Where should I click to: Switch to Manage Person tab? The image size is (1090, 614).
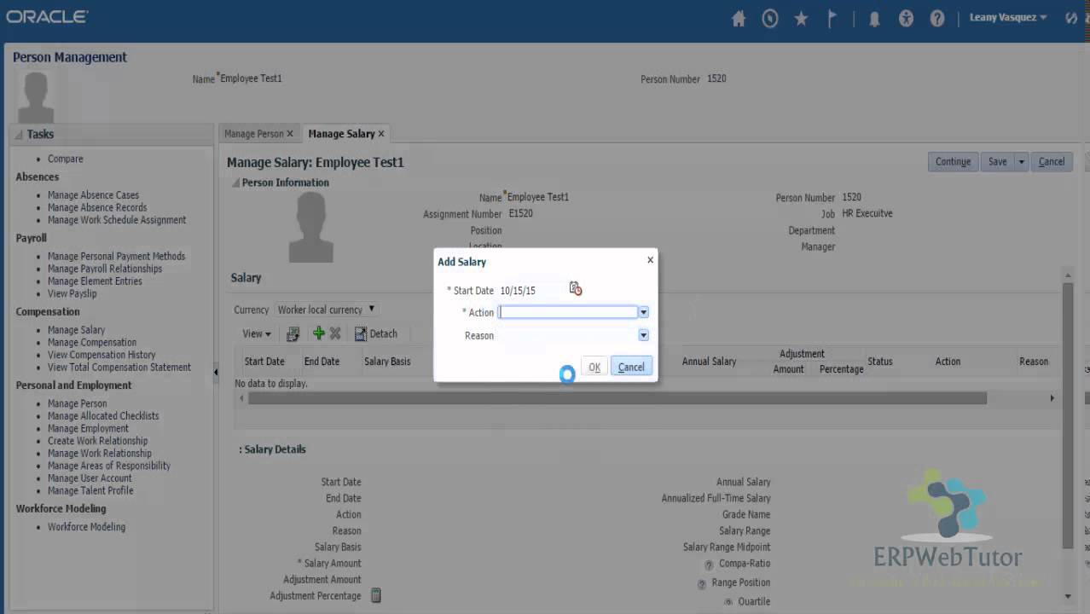tap(253, 134)
